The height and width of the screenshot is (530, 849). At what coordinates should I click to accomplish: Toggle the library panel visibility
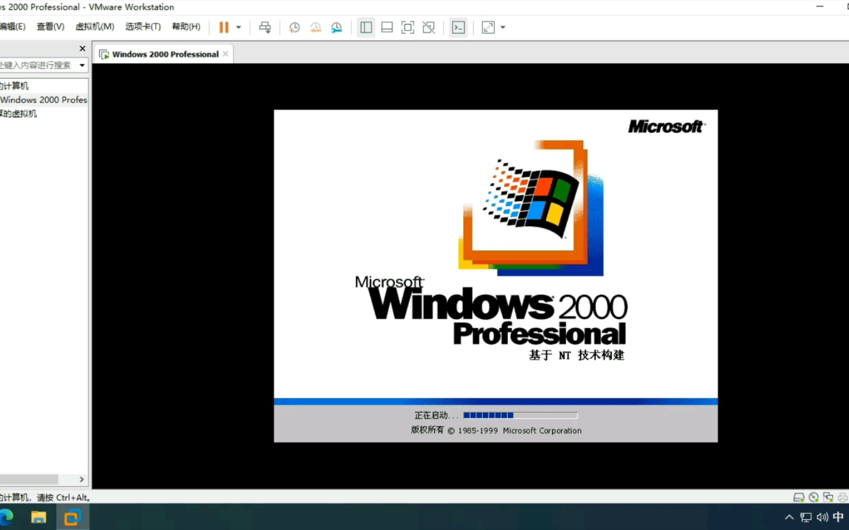[366, 27]
